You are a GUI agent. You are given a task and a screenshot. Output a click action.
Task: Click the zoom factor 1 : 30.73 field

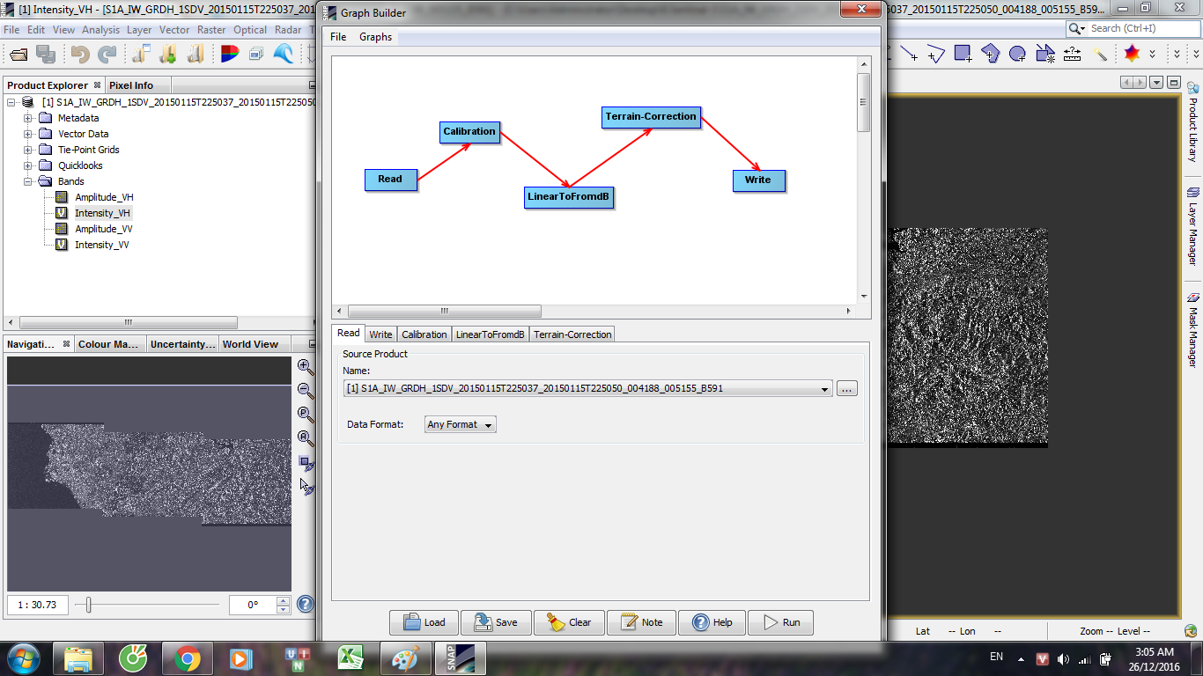pyautogui.click(x=38, y=605)
